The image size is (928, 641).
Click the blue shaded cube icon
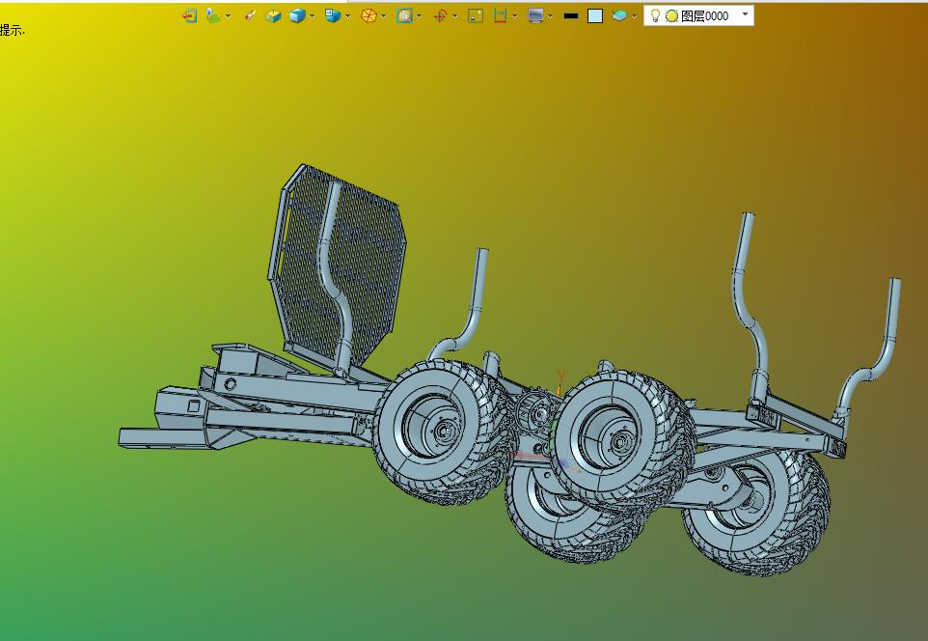(297, 15)
